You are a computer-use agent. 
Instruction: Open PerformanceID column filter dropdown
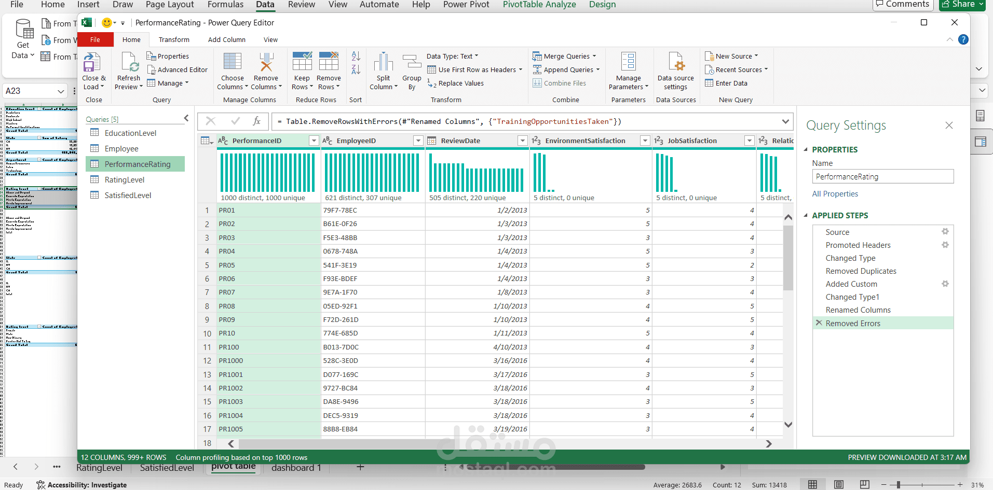pyautogui.click(x=314, y=141)
